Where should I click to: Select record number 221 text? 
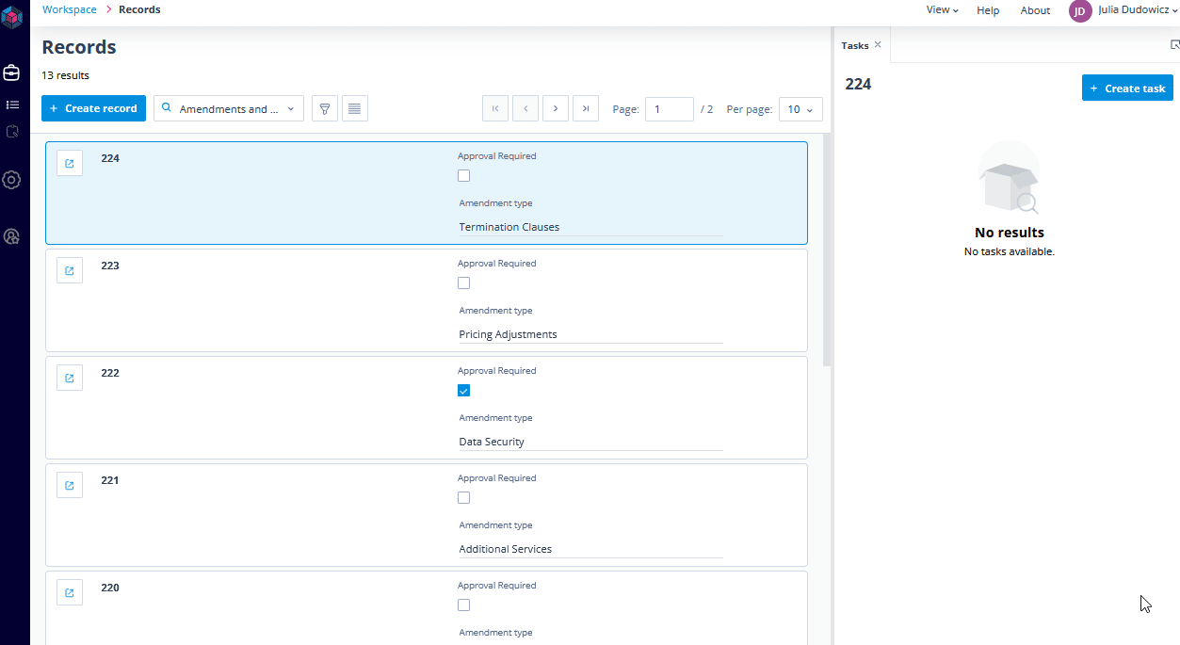[x=110, y=480]
